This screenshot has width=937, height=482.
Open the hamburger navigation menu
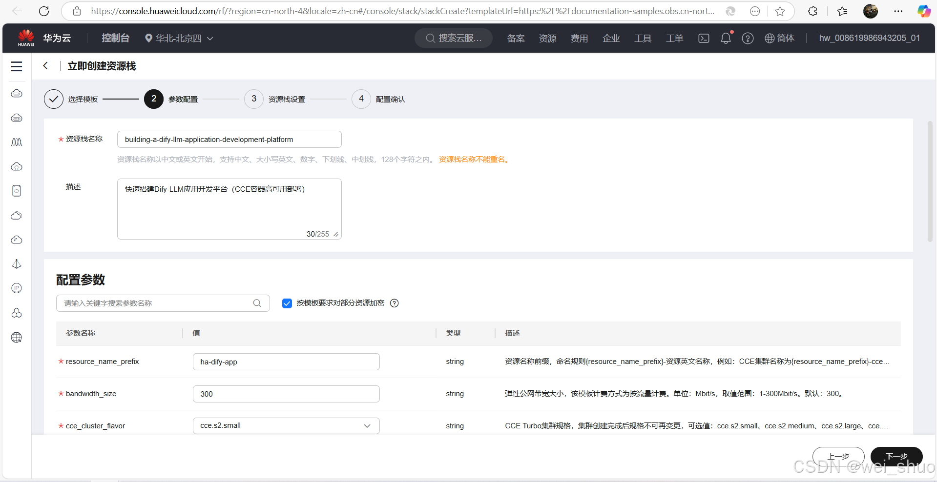pyautogui.click(x=16, y=66)
